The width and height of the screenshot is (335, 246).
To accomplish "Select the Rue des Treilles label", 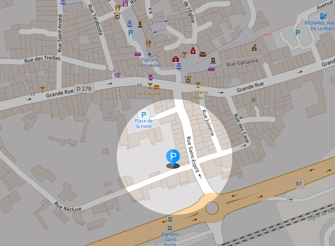I will pyautogui.click(x=42, y=59).
